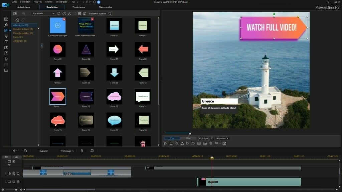Click the split clip tool in timeline toolbar
The width and height of the screenshot is (342, 192).
[x=15, y=151]
